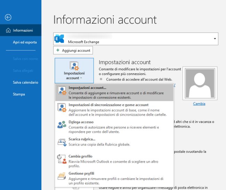Click the profile picture placeholder

pyautogui.click(x=199, y=84)
